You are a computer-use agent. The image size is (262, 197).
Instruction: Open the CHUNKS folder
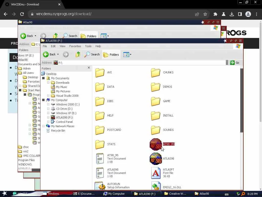coord(156,73)
